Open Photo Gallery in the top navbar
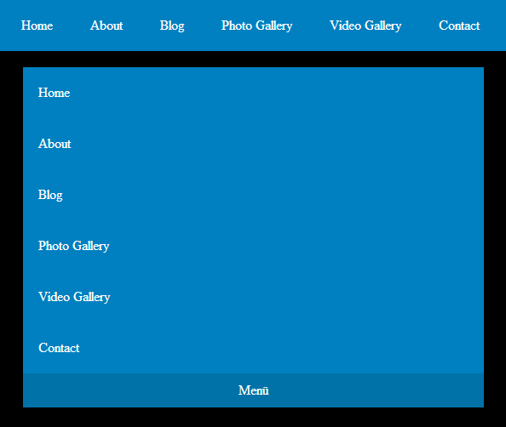The image size is (506, 427). click(256, 26)
